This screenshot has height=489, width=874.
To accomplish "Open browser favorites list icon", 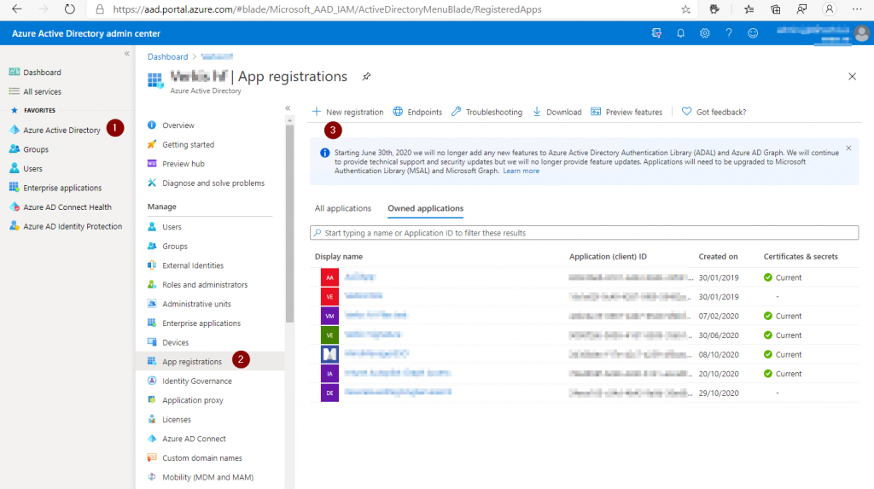I will (x=749, y=9).
